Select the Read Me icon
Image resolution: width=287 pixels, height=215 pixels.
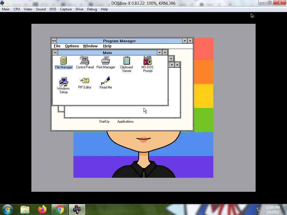pos(106,83)
